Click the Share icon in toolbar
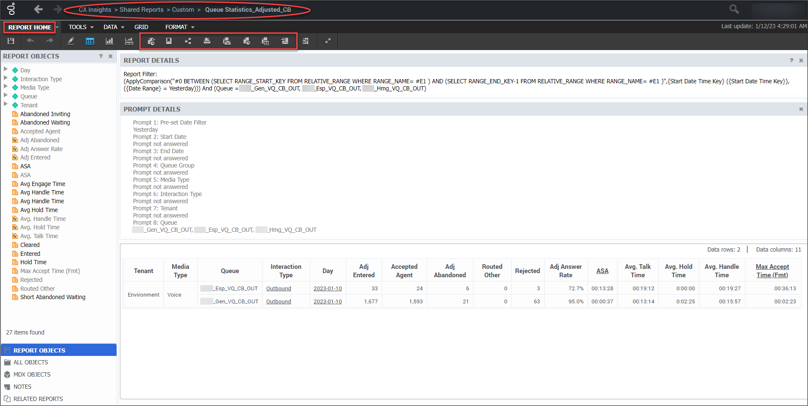 tap(188, 41)
